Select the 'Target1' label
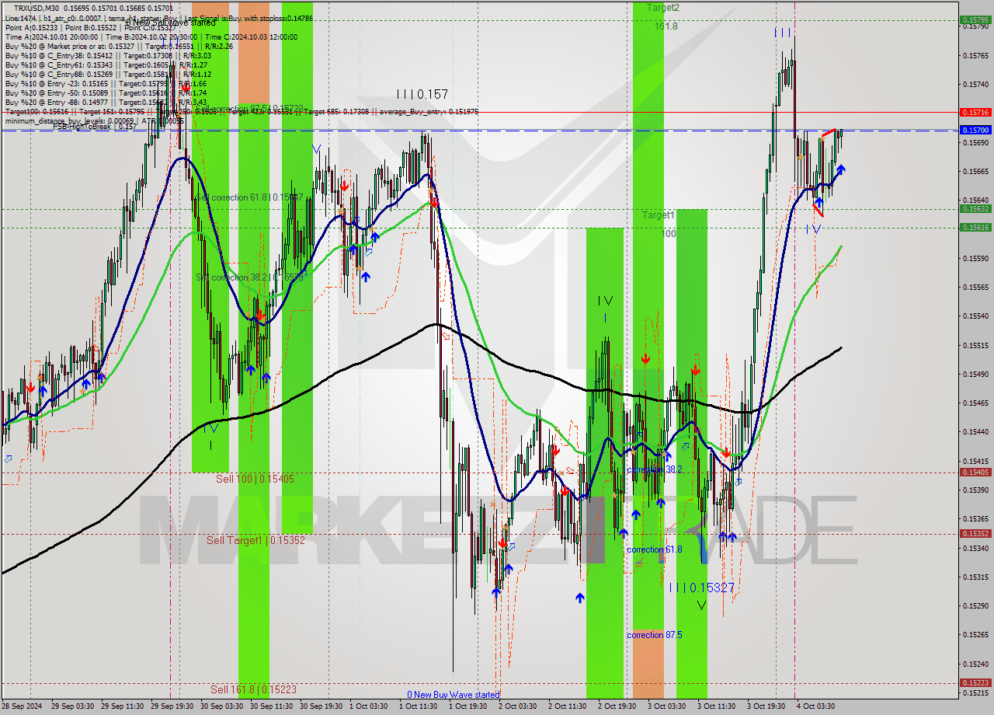Image resolution: width=994 pixels, height=715 pixels. tap(658, 214)
